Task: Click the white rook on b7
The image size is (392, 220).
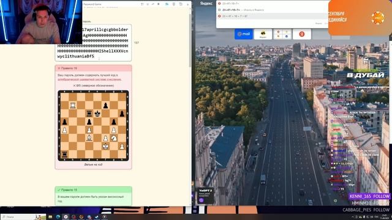Action: click(73, 106)
